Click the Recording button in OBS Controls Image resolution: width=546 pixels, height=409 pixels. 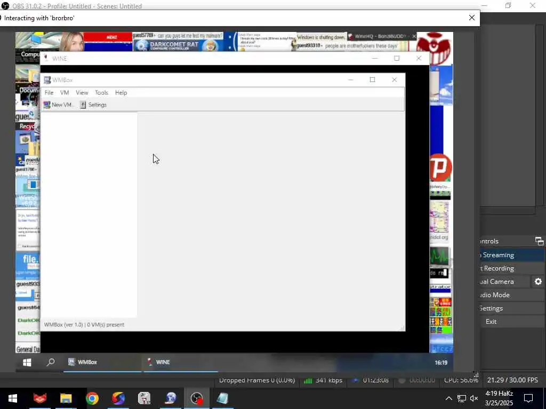tap(511, 268)
